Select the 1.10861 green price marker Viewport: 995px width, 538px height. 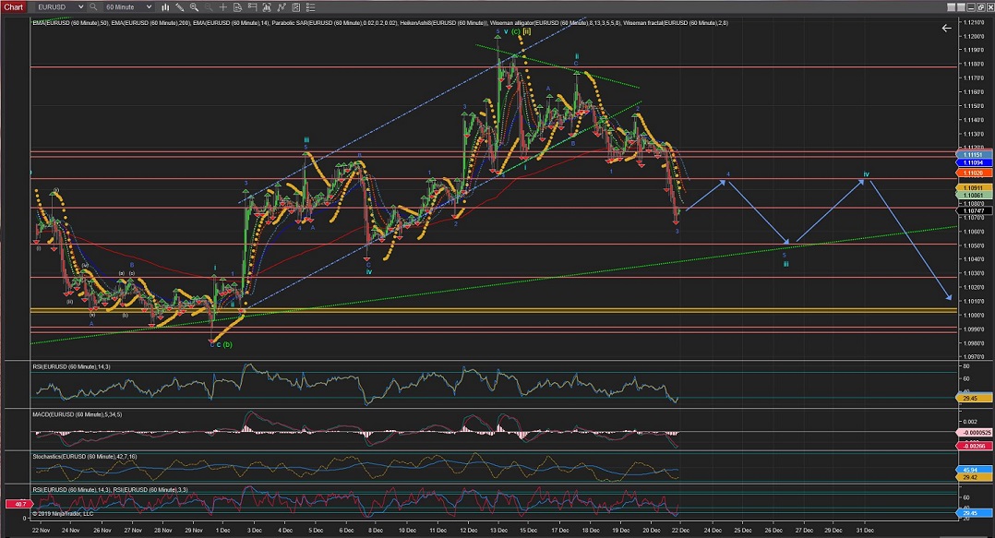974,196
